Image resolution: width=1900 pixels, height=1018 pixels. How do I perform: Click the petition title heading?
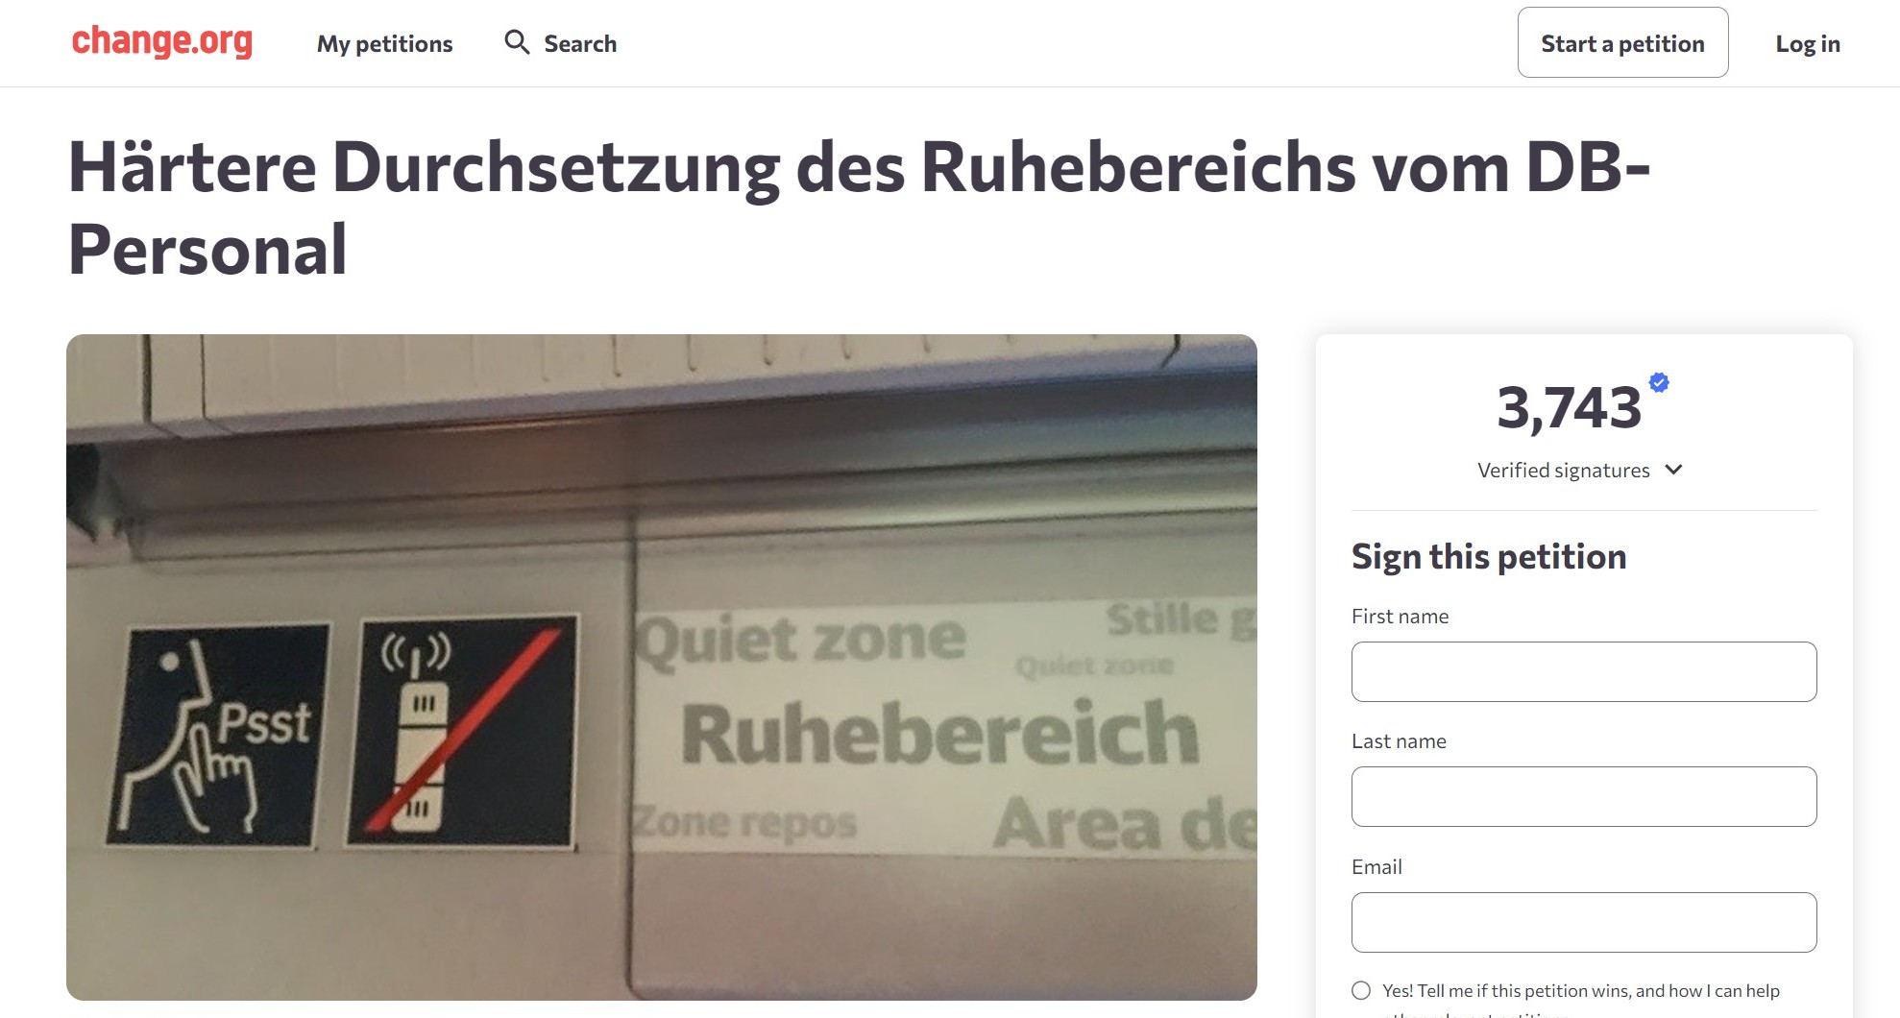859,207
